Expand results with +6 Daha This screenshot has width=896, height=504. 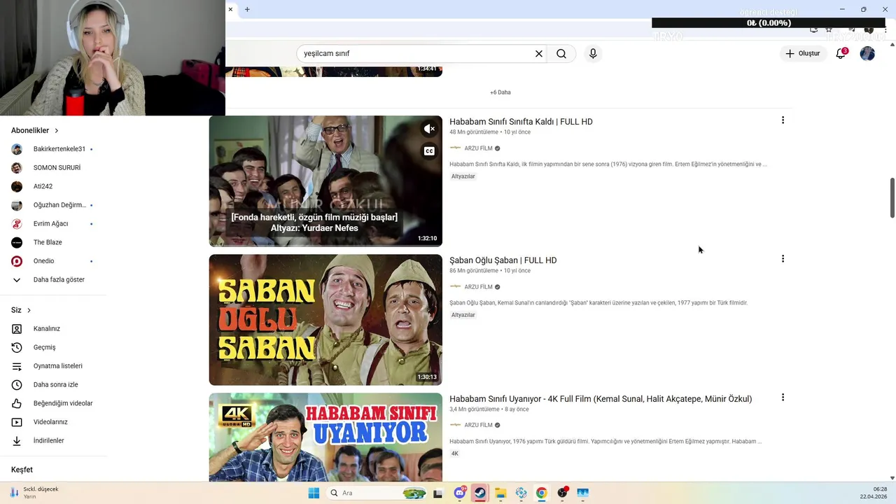pyautogui.click(x=500, y=92)
